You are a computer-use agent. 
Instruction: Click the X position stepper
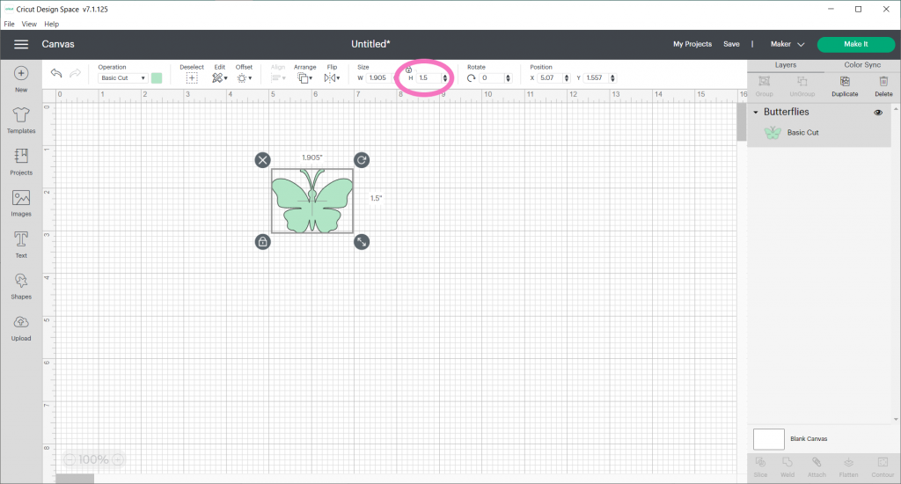click(x=567, y=78)
